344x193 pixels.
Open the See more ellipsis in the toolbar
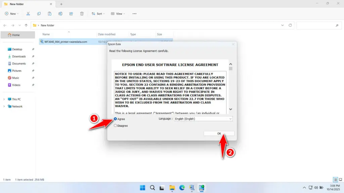(134, 14)
